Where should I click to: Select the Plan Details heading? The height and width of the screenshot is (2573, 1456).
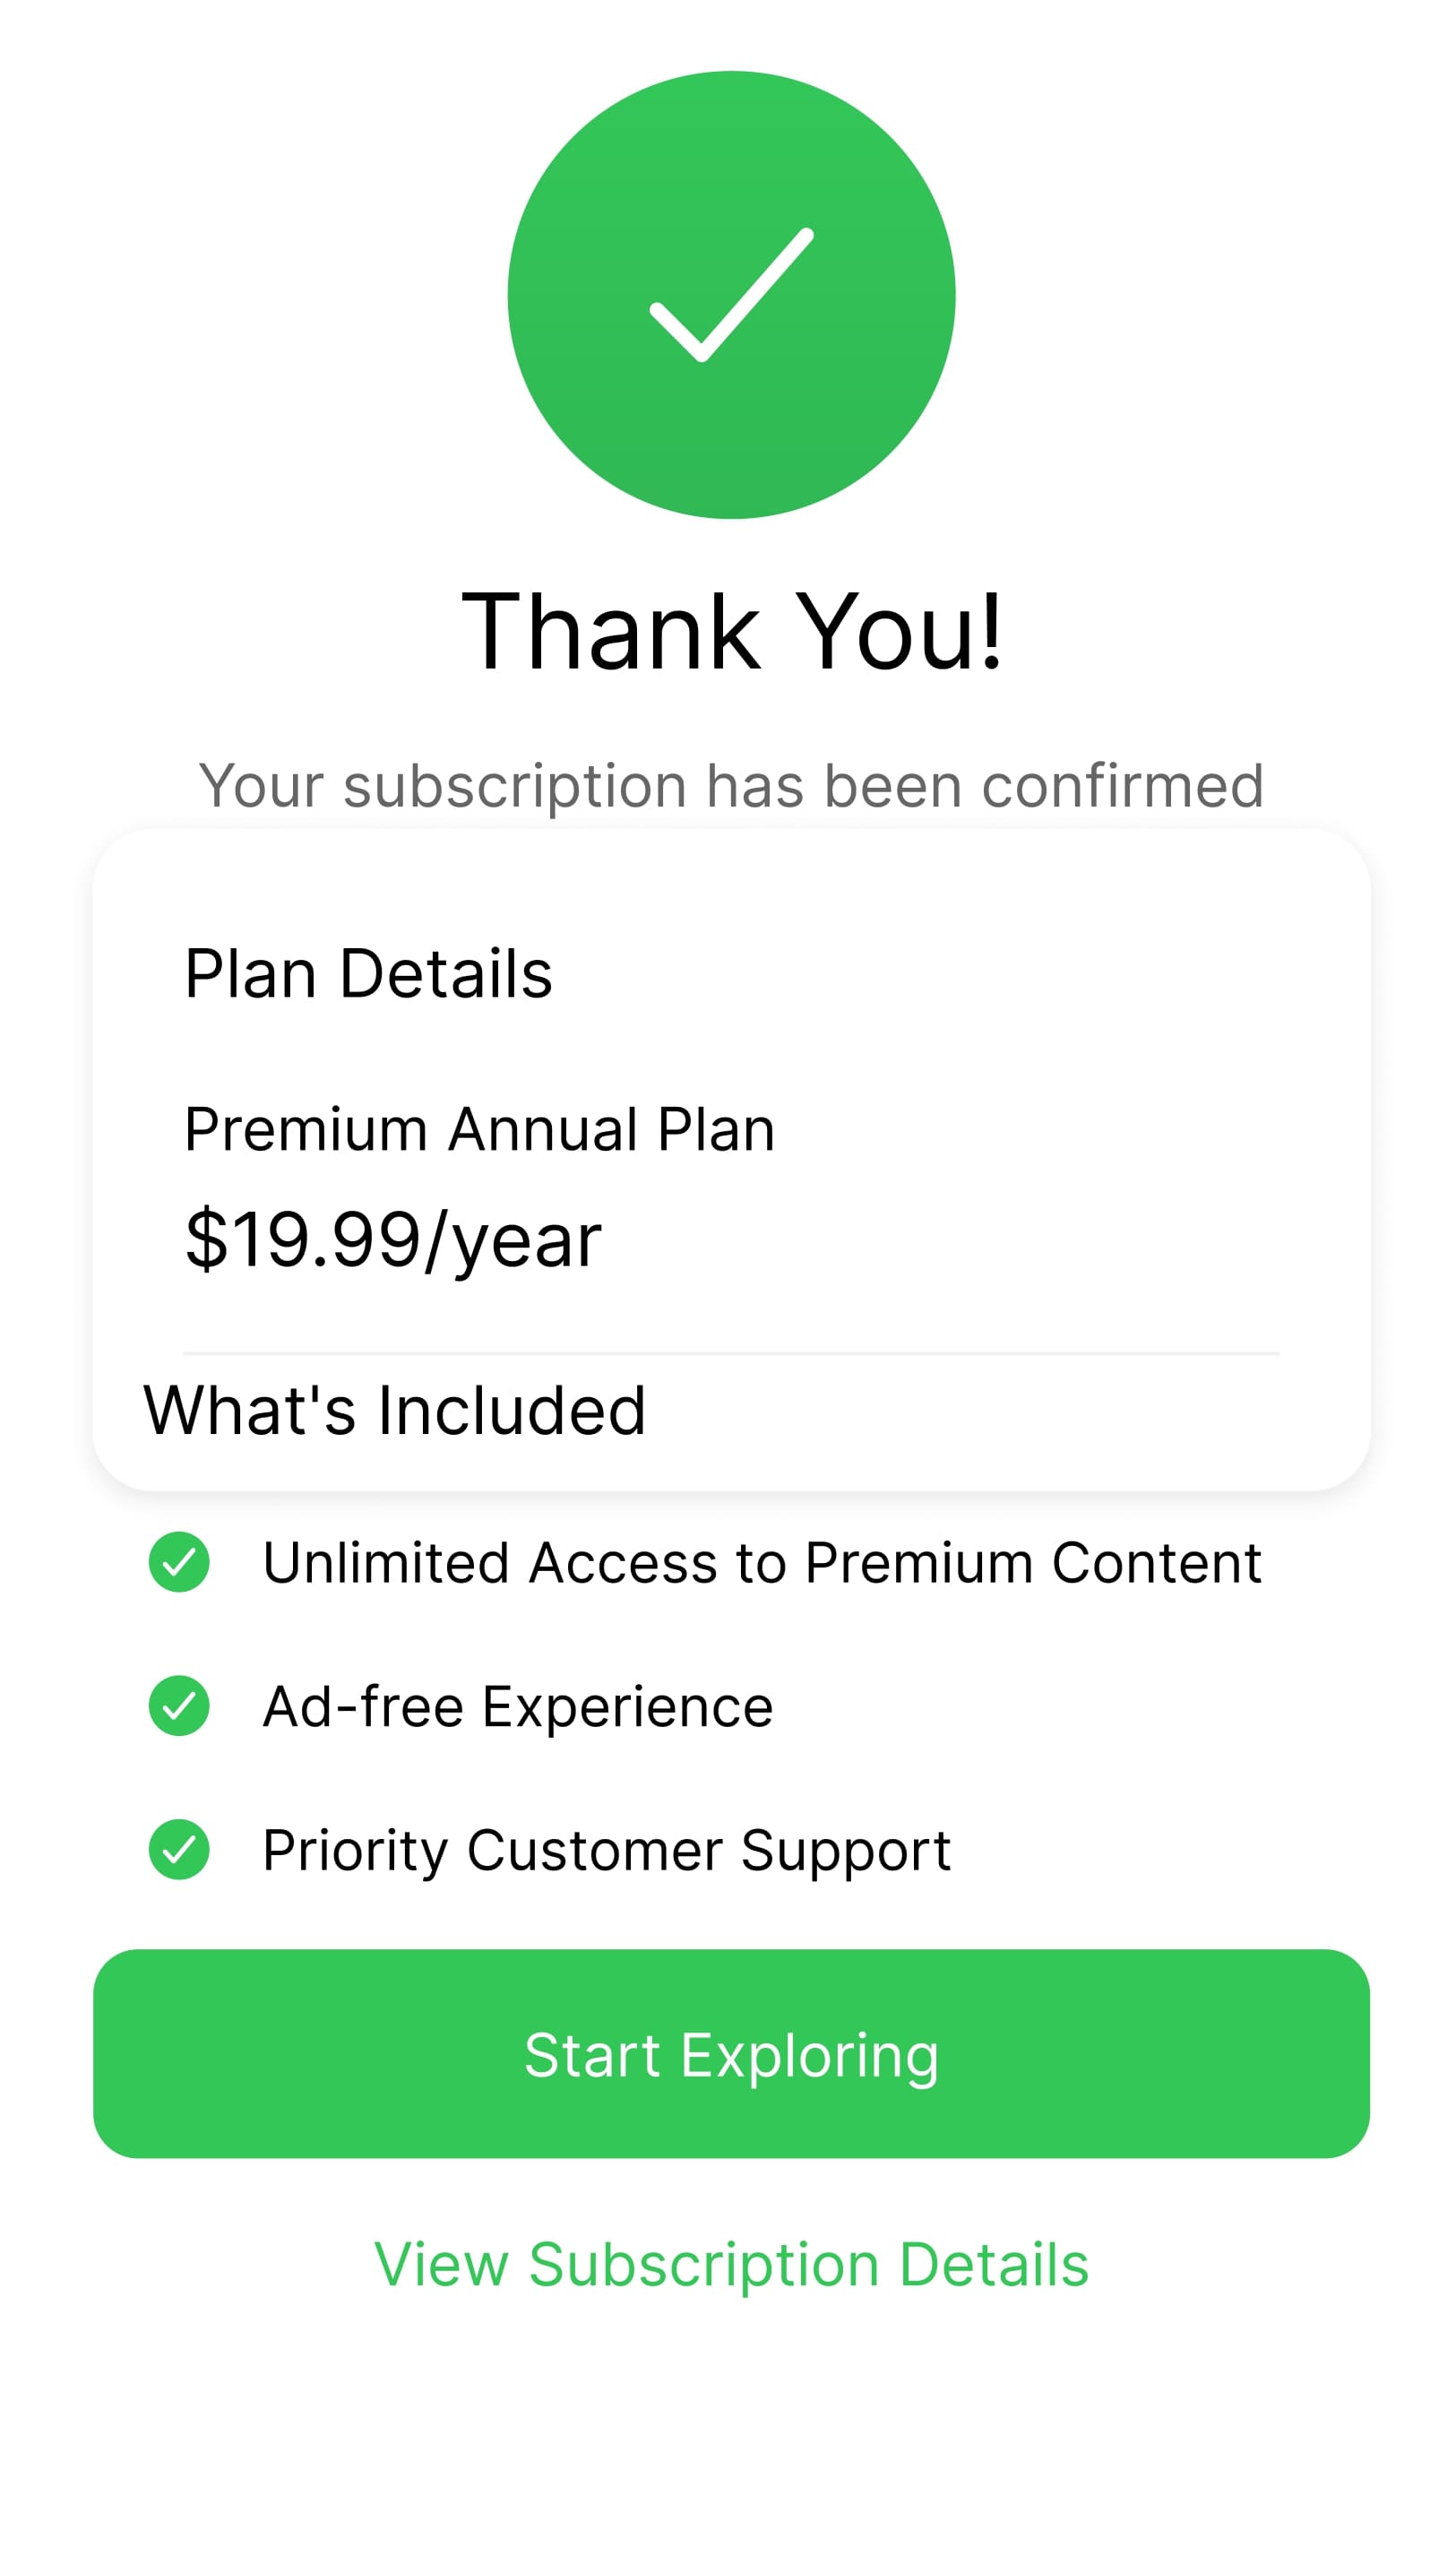(368, 974)
